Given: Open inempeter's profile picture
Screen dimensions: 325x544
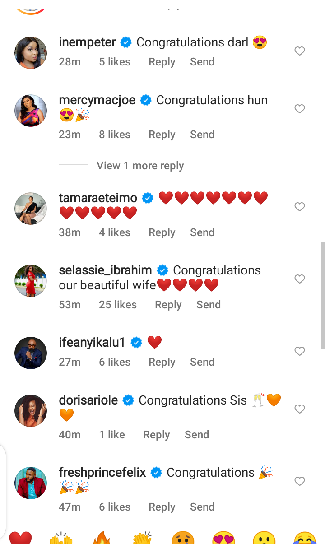Looking at the screenshot, I should tap(31, 53).
